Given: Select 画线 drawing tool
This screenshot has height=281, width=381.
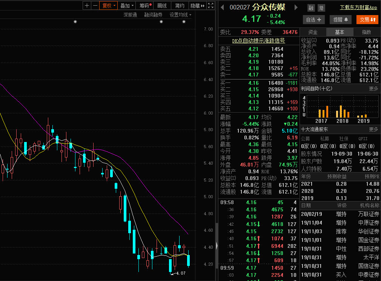Looking at the screenshot, I should point(162,5).
